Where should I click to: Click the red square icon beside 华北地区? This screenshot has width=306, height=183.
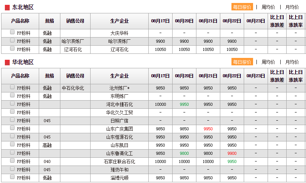click(7, 63)
